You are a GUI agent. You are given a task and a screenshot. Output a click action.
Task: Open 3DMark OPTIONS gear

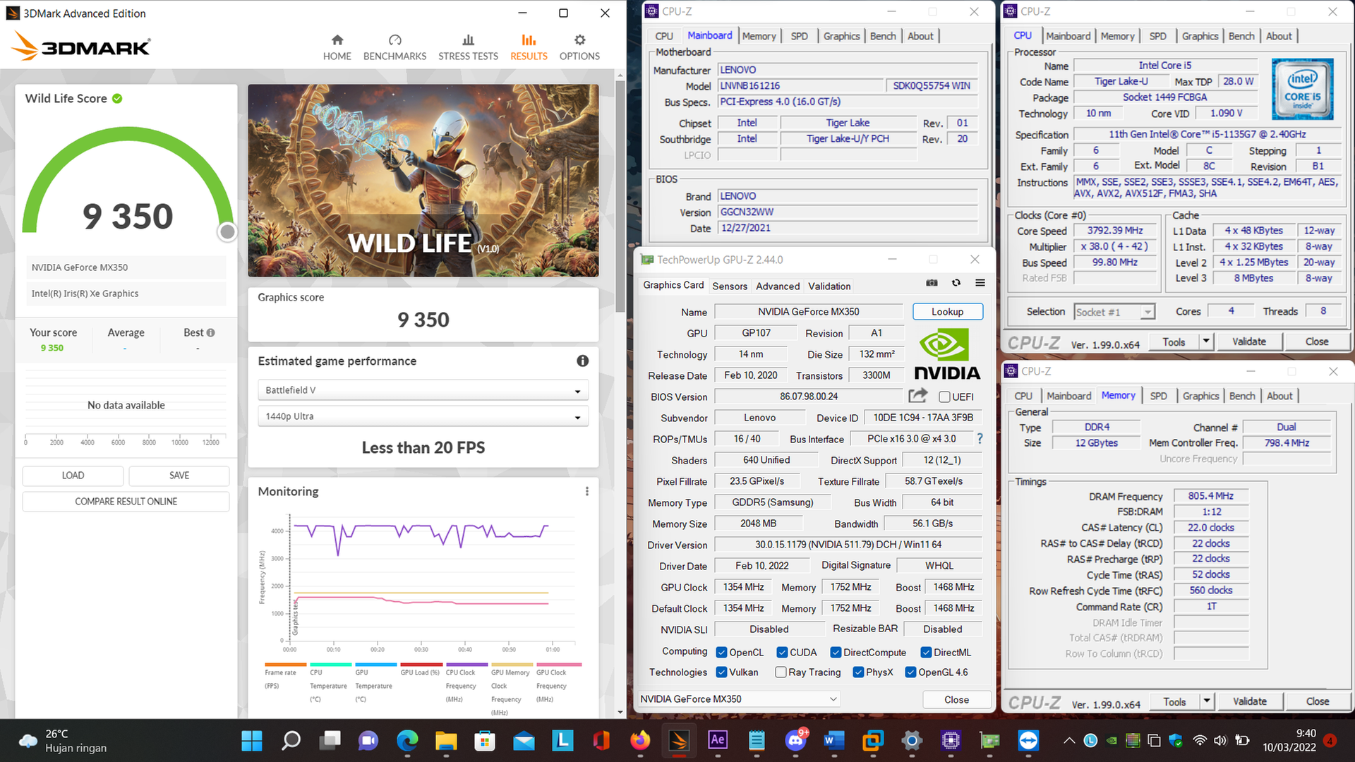pos(579,47)
